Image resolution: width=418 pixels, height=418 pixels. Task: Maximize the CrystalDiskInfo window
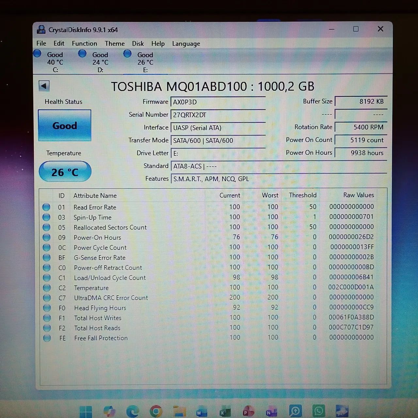[356, 29]
